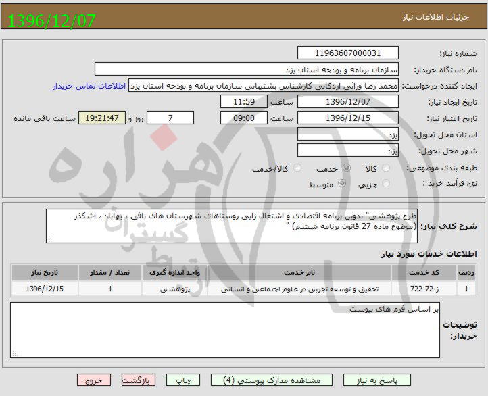Click the بازگشت (back) button
Viewport: 488px width, 396px height.
point(138,380)
